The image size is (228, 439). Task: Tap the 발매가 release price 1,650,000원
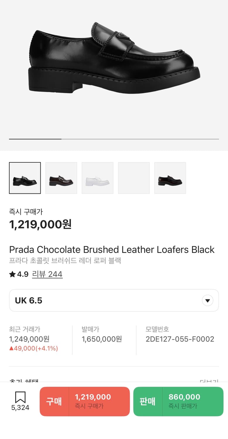[102, 339]
